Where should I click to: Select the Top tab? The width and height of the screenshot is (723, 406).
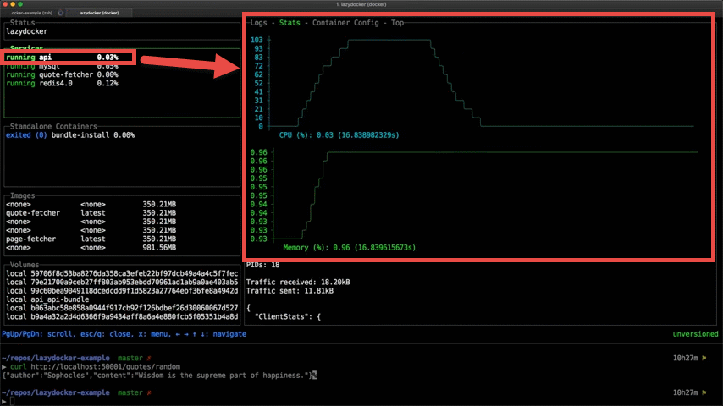pyautogui.click(x=396, y=22)
